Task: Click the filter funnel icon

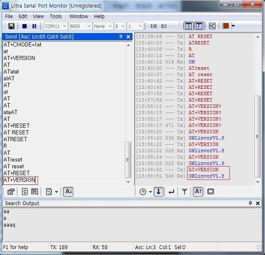Action: (185, 192)
